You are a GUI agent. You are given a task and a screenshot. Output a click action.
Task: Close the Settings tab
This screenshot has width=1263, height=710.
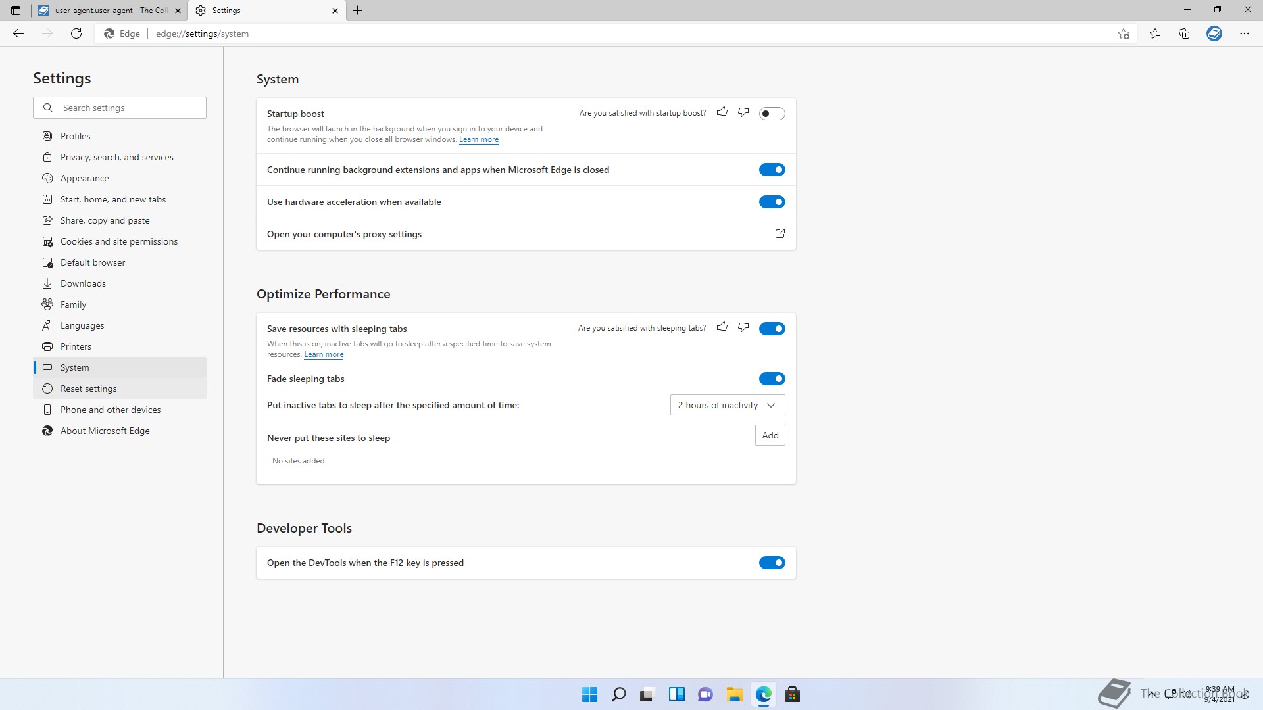pos(335,11)
